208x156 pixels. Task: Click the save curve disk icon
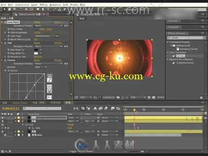point(49,91)
